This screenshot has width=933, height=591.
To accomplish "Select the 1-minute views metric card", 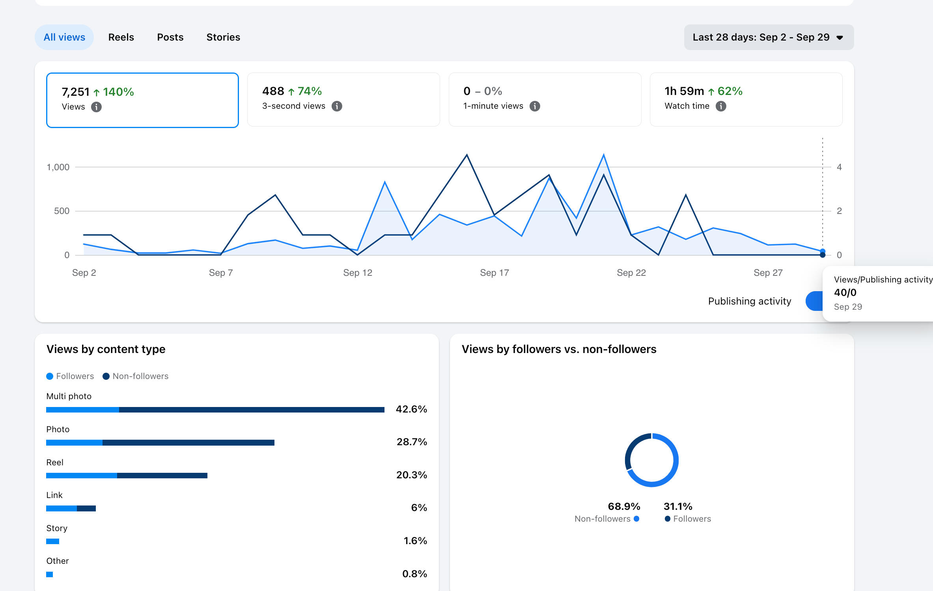I will (545, 99).
